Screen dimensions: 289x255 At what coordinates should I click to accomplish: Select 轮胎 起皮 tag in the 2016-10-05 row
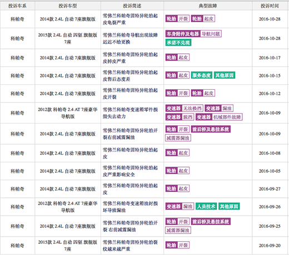click(177, 171)
